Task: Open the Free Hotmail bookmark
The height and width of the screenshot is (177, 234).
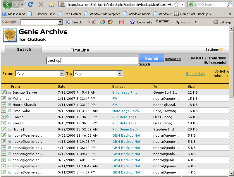Action: tap(70, 14)
